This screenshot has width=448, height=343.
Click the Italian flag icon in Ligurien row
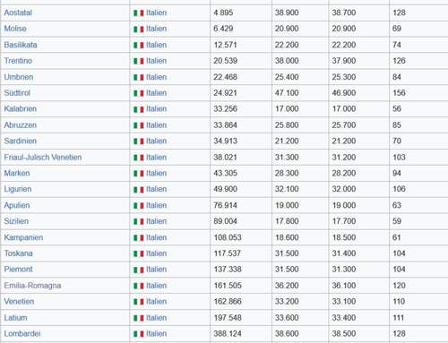(x=139, y=190)
